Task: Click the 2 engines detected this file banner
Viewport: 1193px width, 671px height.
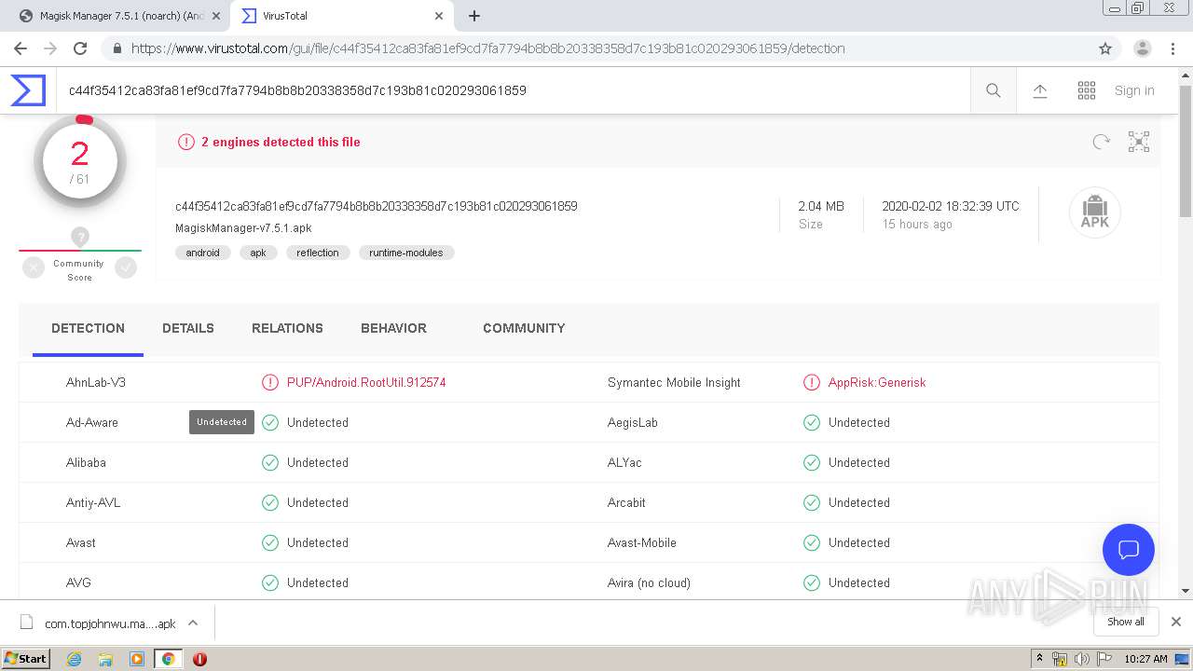Action: click(281, 142)
